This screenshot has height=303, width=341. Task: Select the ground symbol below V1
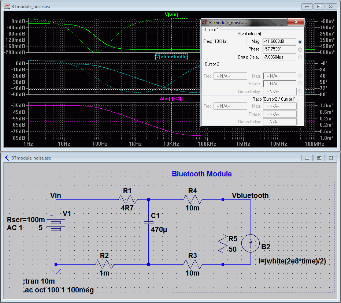(x=56, y=271)
